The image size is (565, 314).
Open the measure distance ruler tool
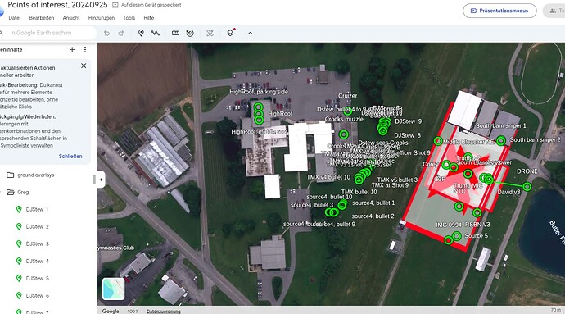tap(175, 33)
